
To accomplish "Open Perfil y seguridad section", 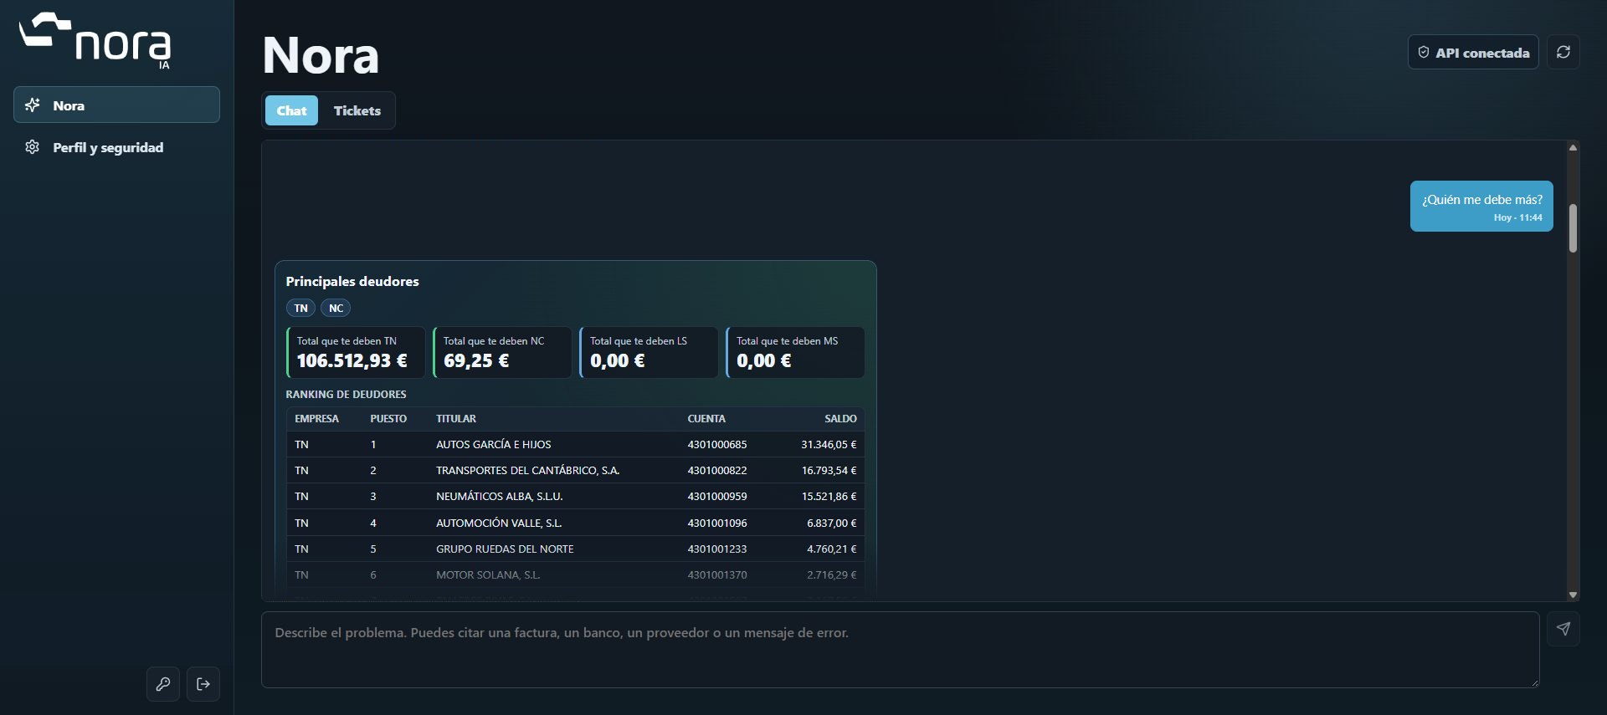I will (116, 147).
